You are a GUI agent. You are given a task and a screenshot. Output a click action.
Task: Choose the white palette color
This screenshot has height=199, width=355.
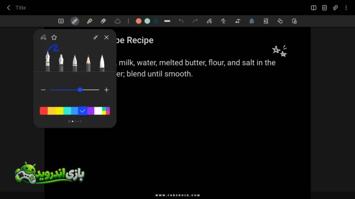[98, 111]
